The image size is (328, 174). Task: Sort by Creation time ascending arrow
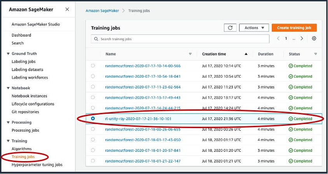point(246,54)
